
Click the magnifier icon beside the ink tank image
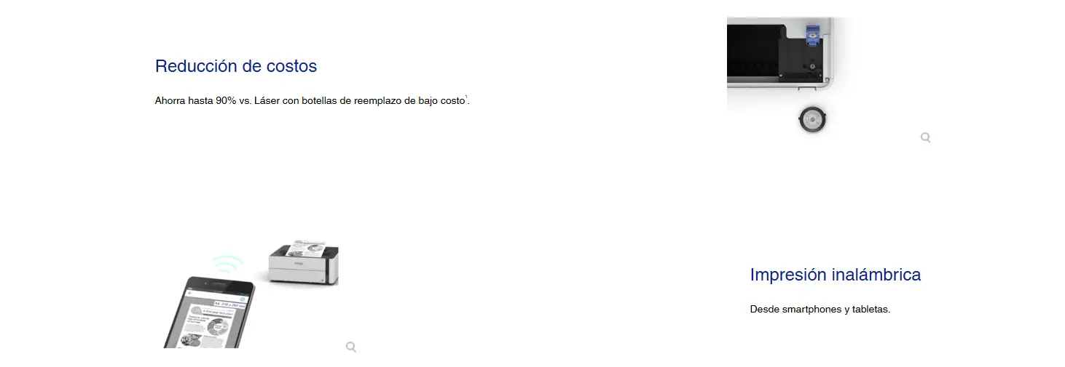click(x=925, y=137)
